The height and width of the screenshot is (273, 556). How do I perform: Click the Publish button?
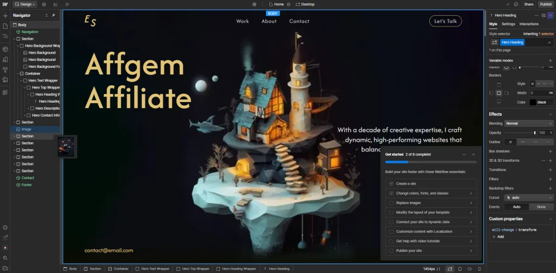tap(546, 4)
